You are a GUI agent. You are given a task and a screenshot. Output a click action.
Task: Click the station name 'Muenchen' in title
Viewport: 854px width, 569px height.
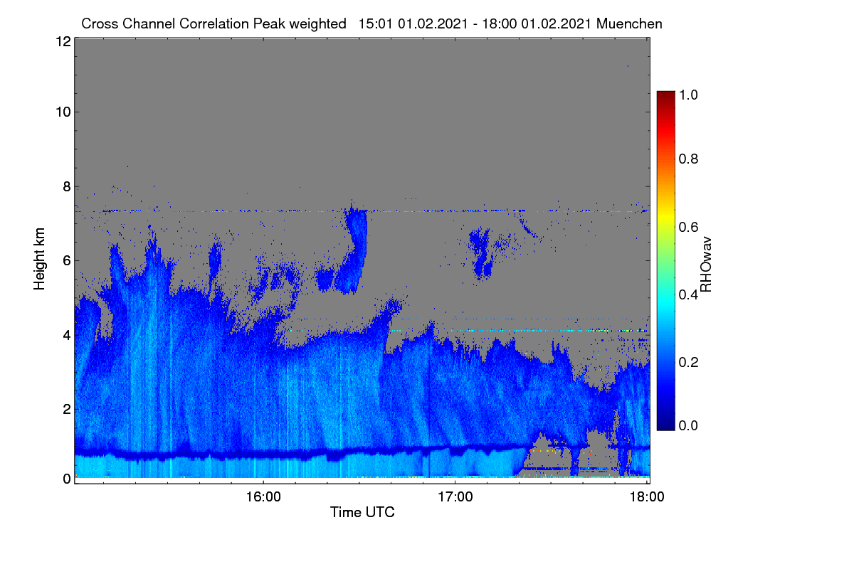pyautogui.click(x=630, y=23)
